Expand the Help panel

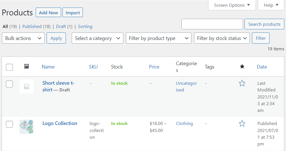[x=271, y=5]
